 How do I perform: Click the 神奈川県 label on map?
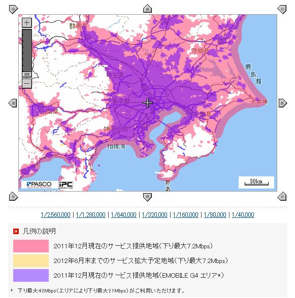(116, 129)
